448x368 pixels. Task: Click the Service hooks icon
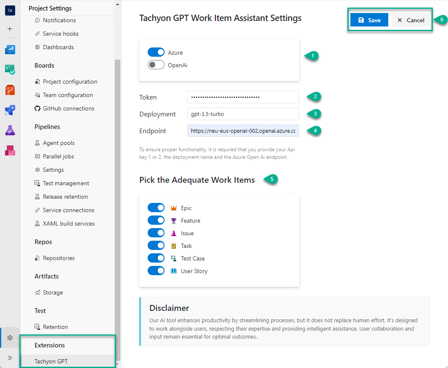coord(37,34)
